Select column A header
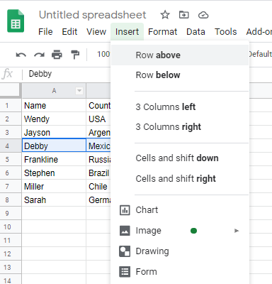 (54, 91)
